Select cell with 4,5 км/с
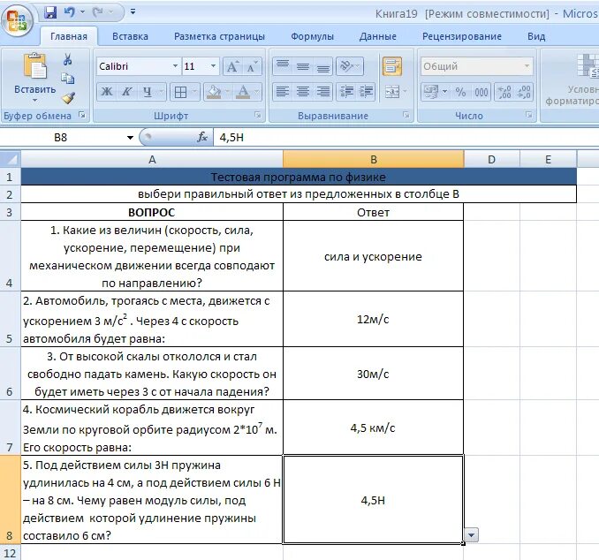 pyautogui.click(x=373, y=428)
